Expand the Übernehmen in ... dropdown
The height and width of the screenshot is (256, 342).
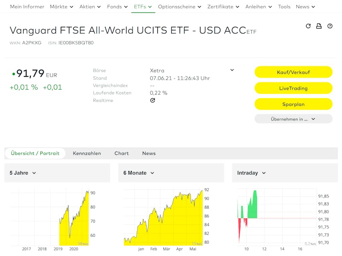click(x=293, y=119)
